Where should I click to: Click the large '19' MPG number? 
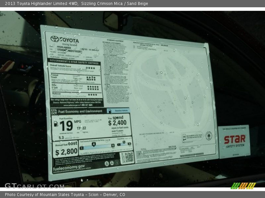click(66, 126)
